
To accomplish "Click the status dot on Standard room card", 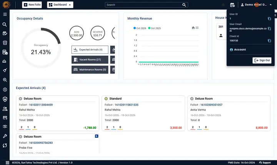I will 106,99.
